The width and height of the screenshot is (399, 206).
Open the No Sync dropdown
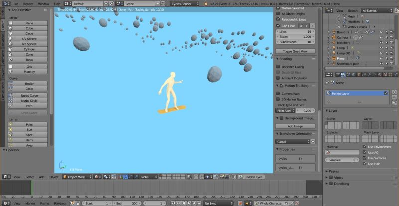pos(218,203)
